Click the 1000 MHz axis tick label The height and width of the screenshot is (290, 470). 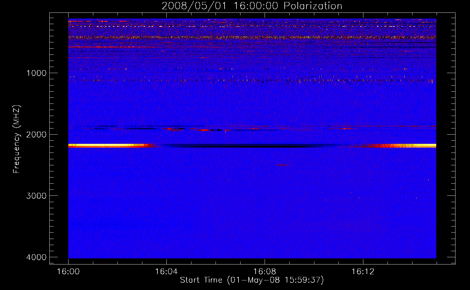click(x=36, y=73)
